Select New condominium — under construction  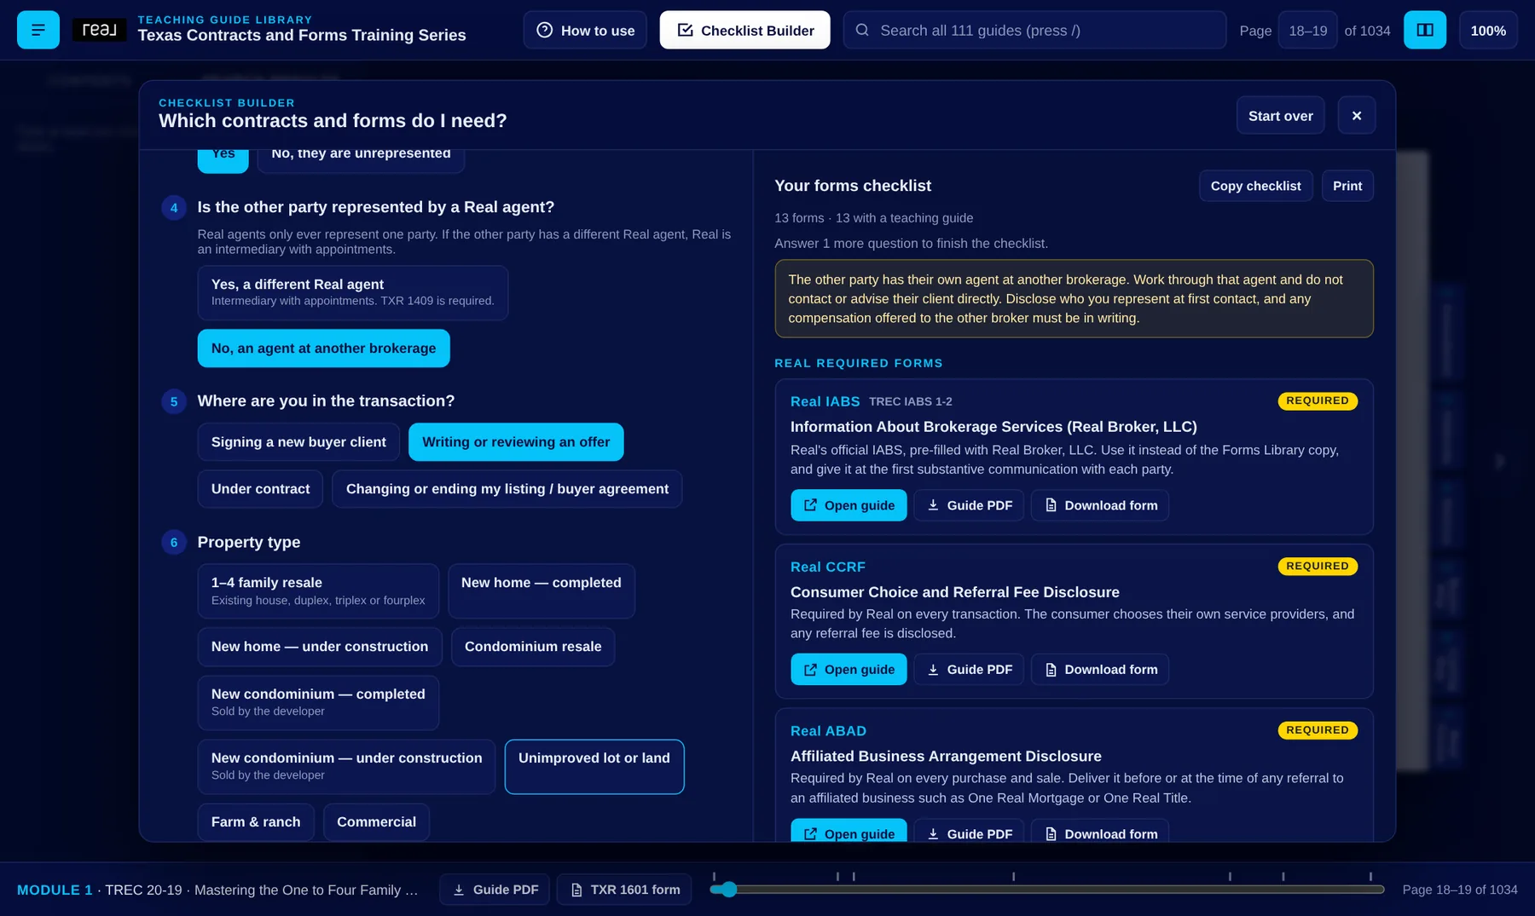[346, 767]
